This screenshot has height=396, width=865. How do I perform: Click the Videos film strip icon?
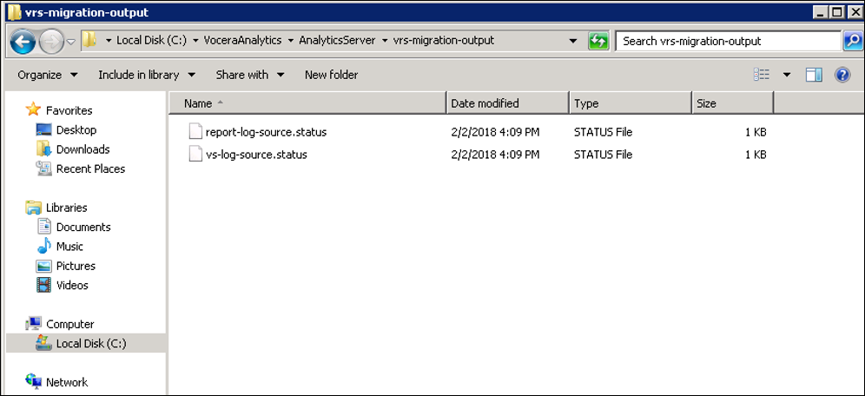click(43, 285)
